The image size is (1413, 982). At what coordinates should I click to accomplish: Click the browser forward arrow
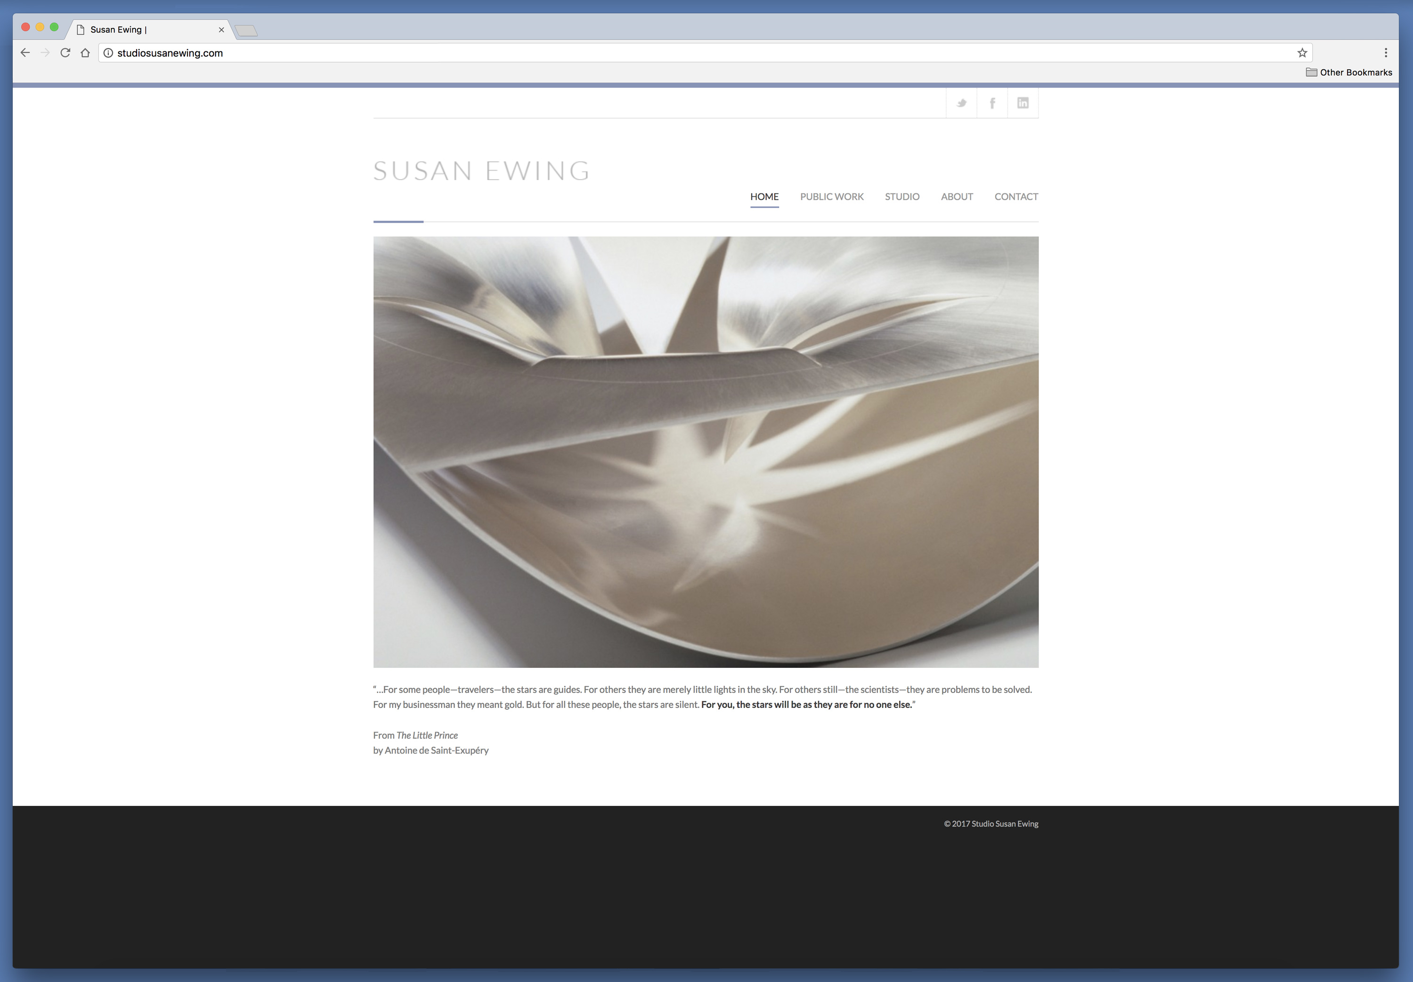[x=45, y=53]
